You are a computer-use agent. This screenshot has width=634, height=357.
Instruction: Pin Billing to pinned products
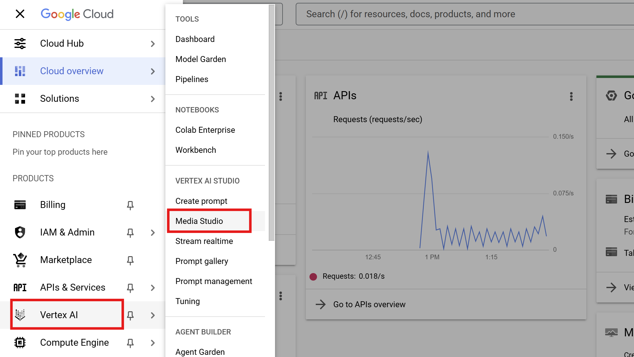[130, 205]
